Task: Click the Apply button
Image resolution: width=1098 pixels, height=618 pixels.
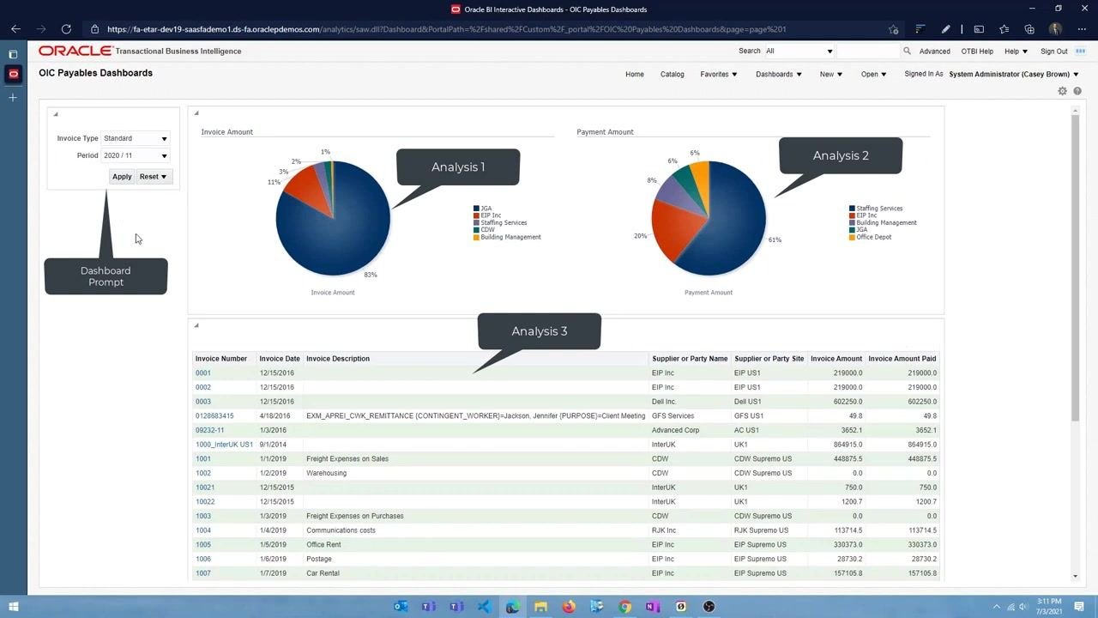Action: click(x=122, y=177)
